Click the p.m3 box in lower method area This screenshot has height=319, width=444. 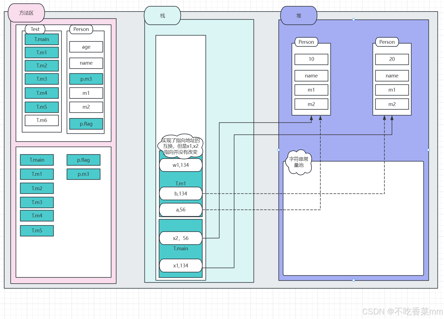pyautogui.click(x=84, y=174)
